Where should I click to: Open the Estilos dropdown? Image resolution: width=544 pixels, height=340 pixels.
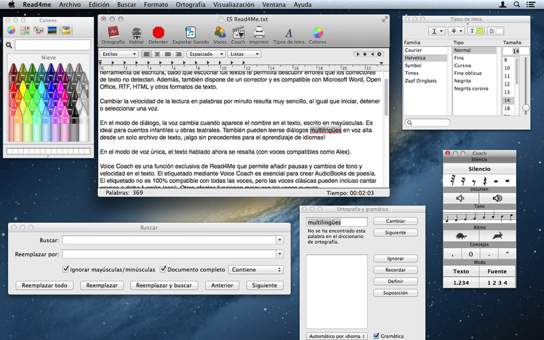[x=119, y=54]
